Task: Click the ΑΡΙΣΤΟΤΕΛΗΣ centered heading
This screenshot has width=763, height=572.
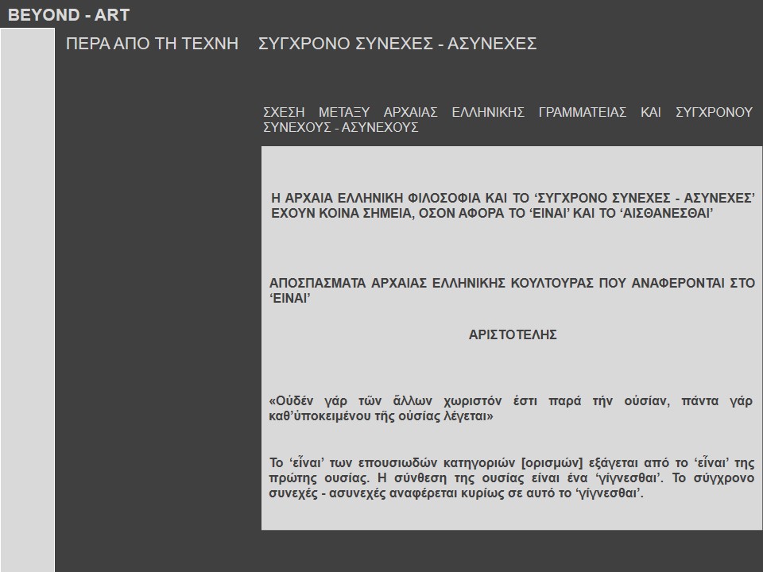Action: 513,334
